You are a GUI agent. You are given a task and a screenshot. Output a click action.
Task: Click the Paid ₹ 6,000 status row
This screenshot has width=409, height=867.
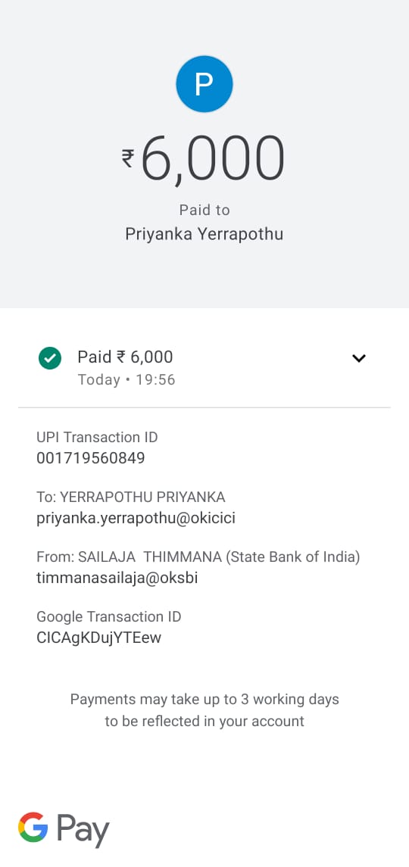(204, 366)
